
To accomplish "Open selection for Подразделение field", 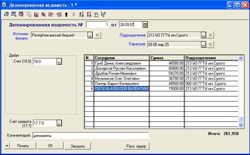I will pos(203,35).
